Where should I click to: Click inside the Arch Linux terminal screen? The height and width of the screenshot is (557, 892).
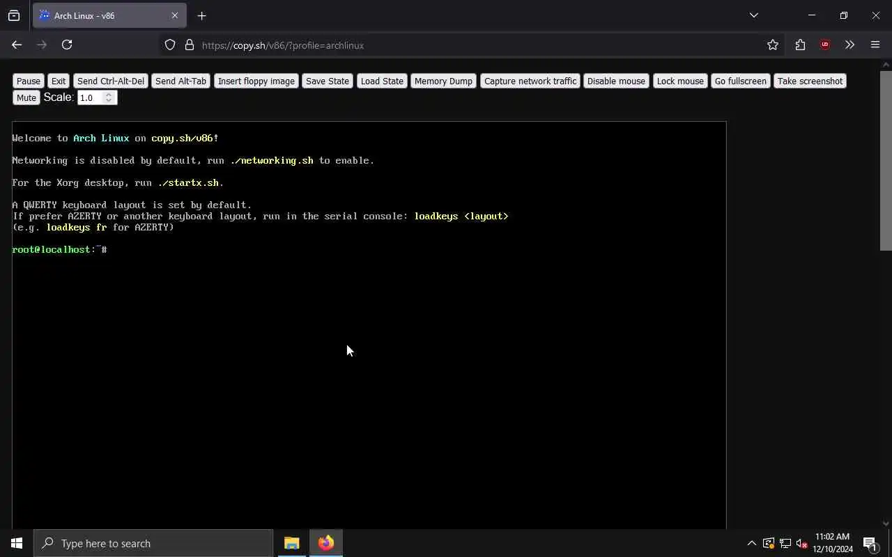[369, 325]
